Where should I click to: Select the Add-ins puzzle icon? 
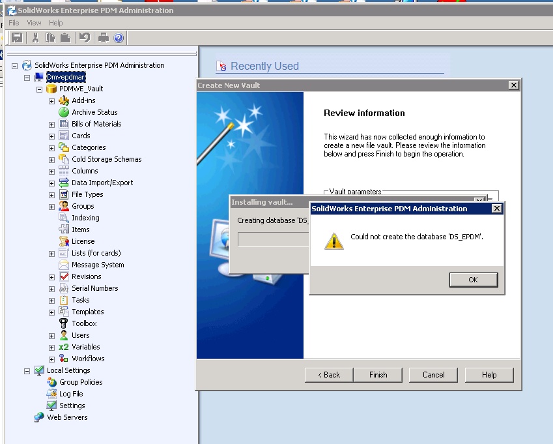[x=64, y=100]
